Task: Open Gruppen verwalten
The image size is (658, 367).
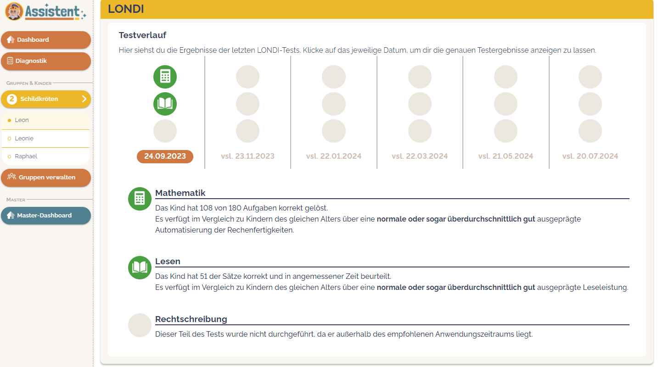Action: (x=46, y=178)
